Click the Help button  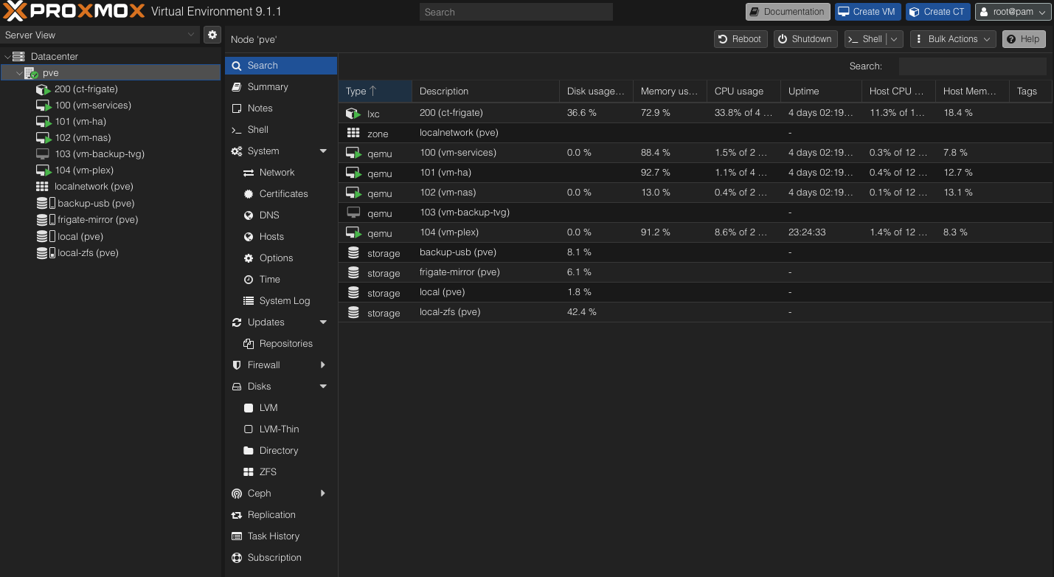(x=1024, y=39)
